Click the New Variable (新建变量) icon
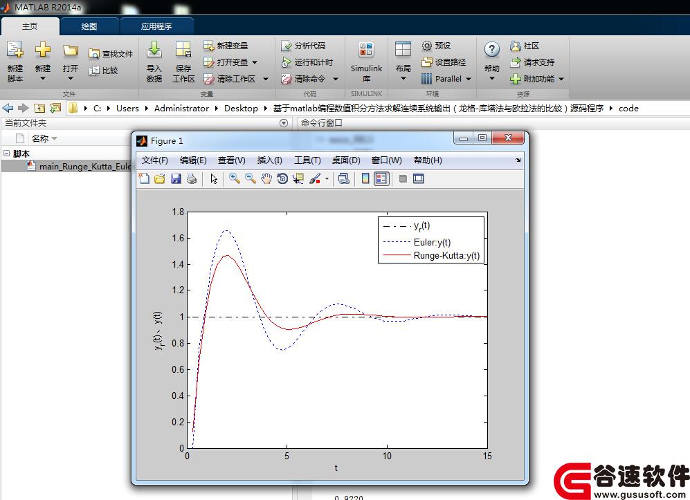690x500 pixels. (x=208, y=45)
